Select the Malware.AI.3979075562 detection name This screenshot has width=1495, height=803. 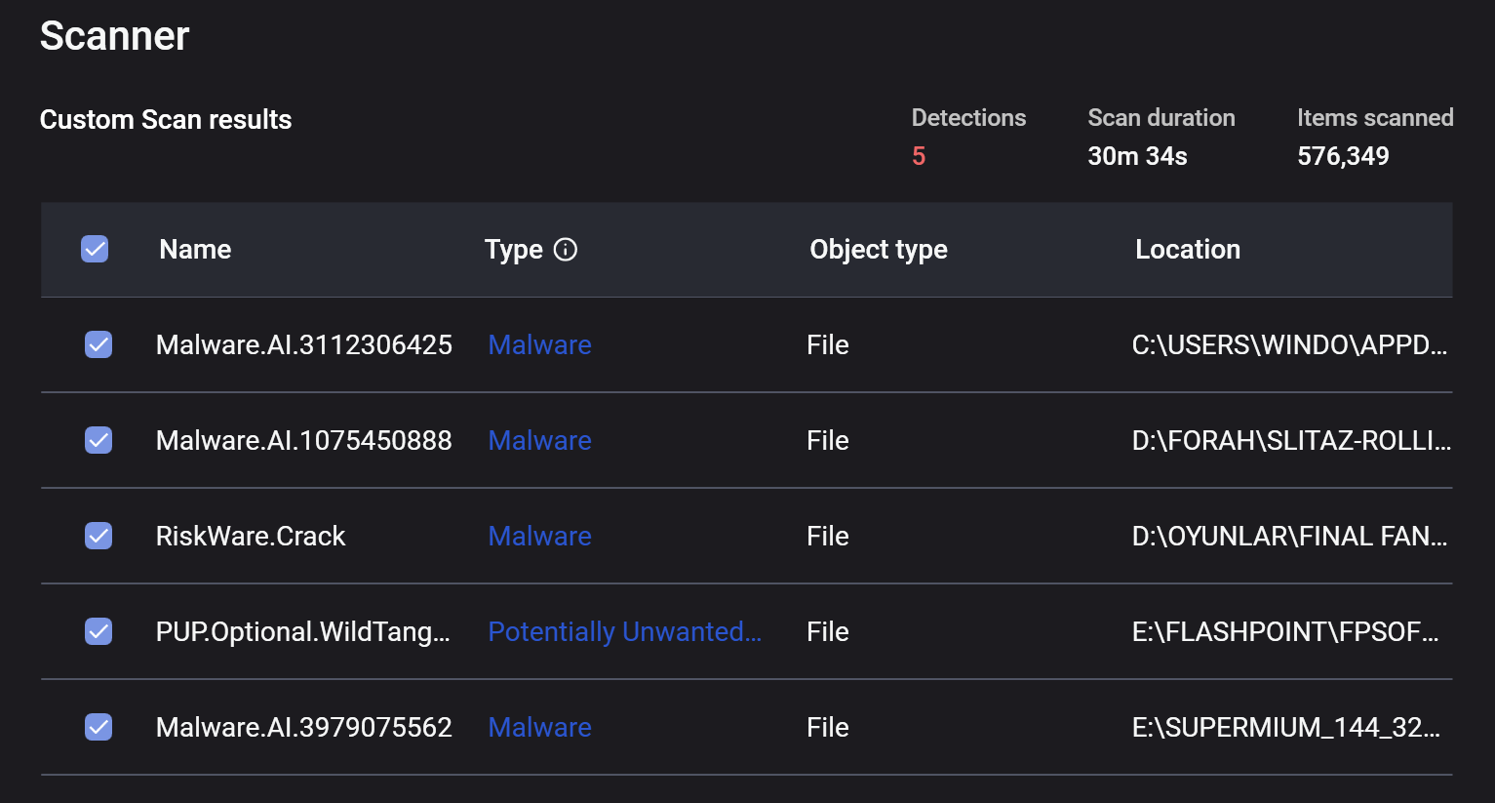click(x=304, y=727)
